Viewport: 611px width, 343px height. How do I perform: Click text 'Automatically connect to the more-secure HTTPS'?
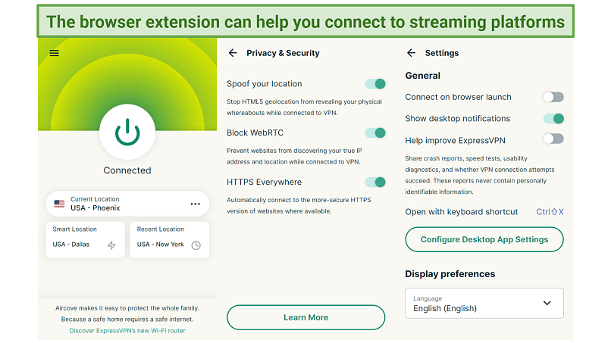point(299,200)
